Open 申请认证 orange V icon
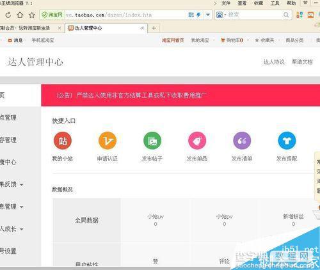This screenshot has height=270, width=320. click(x=108, y=141)
